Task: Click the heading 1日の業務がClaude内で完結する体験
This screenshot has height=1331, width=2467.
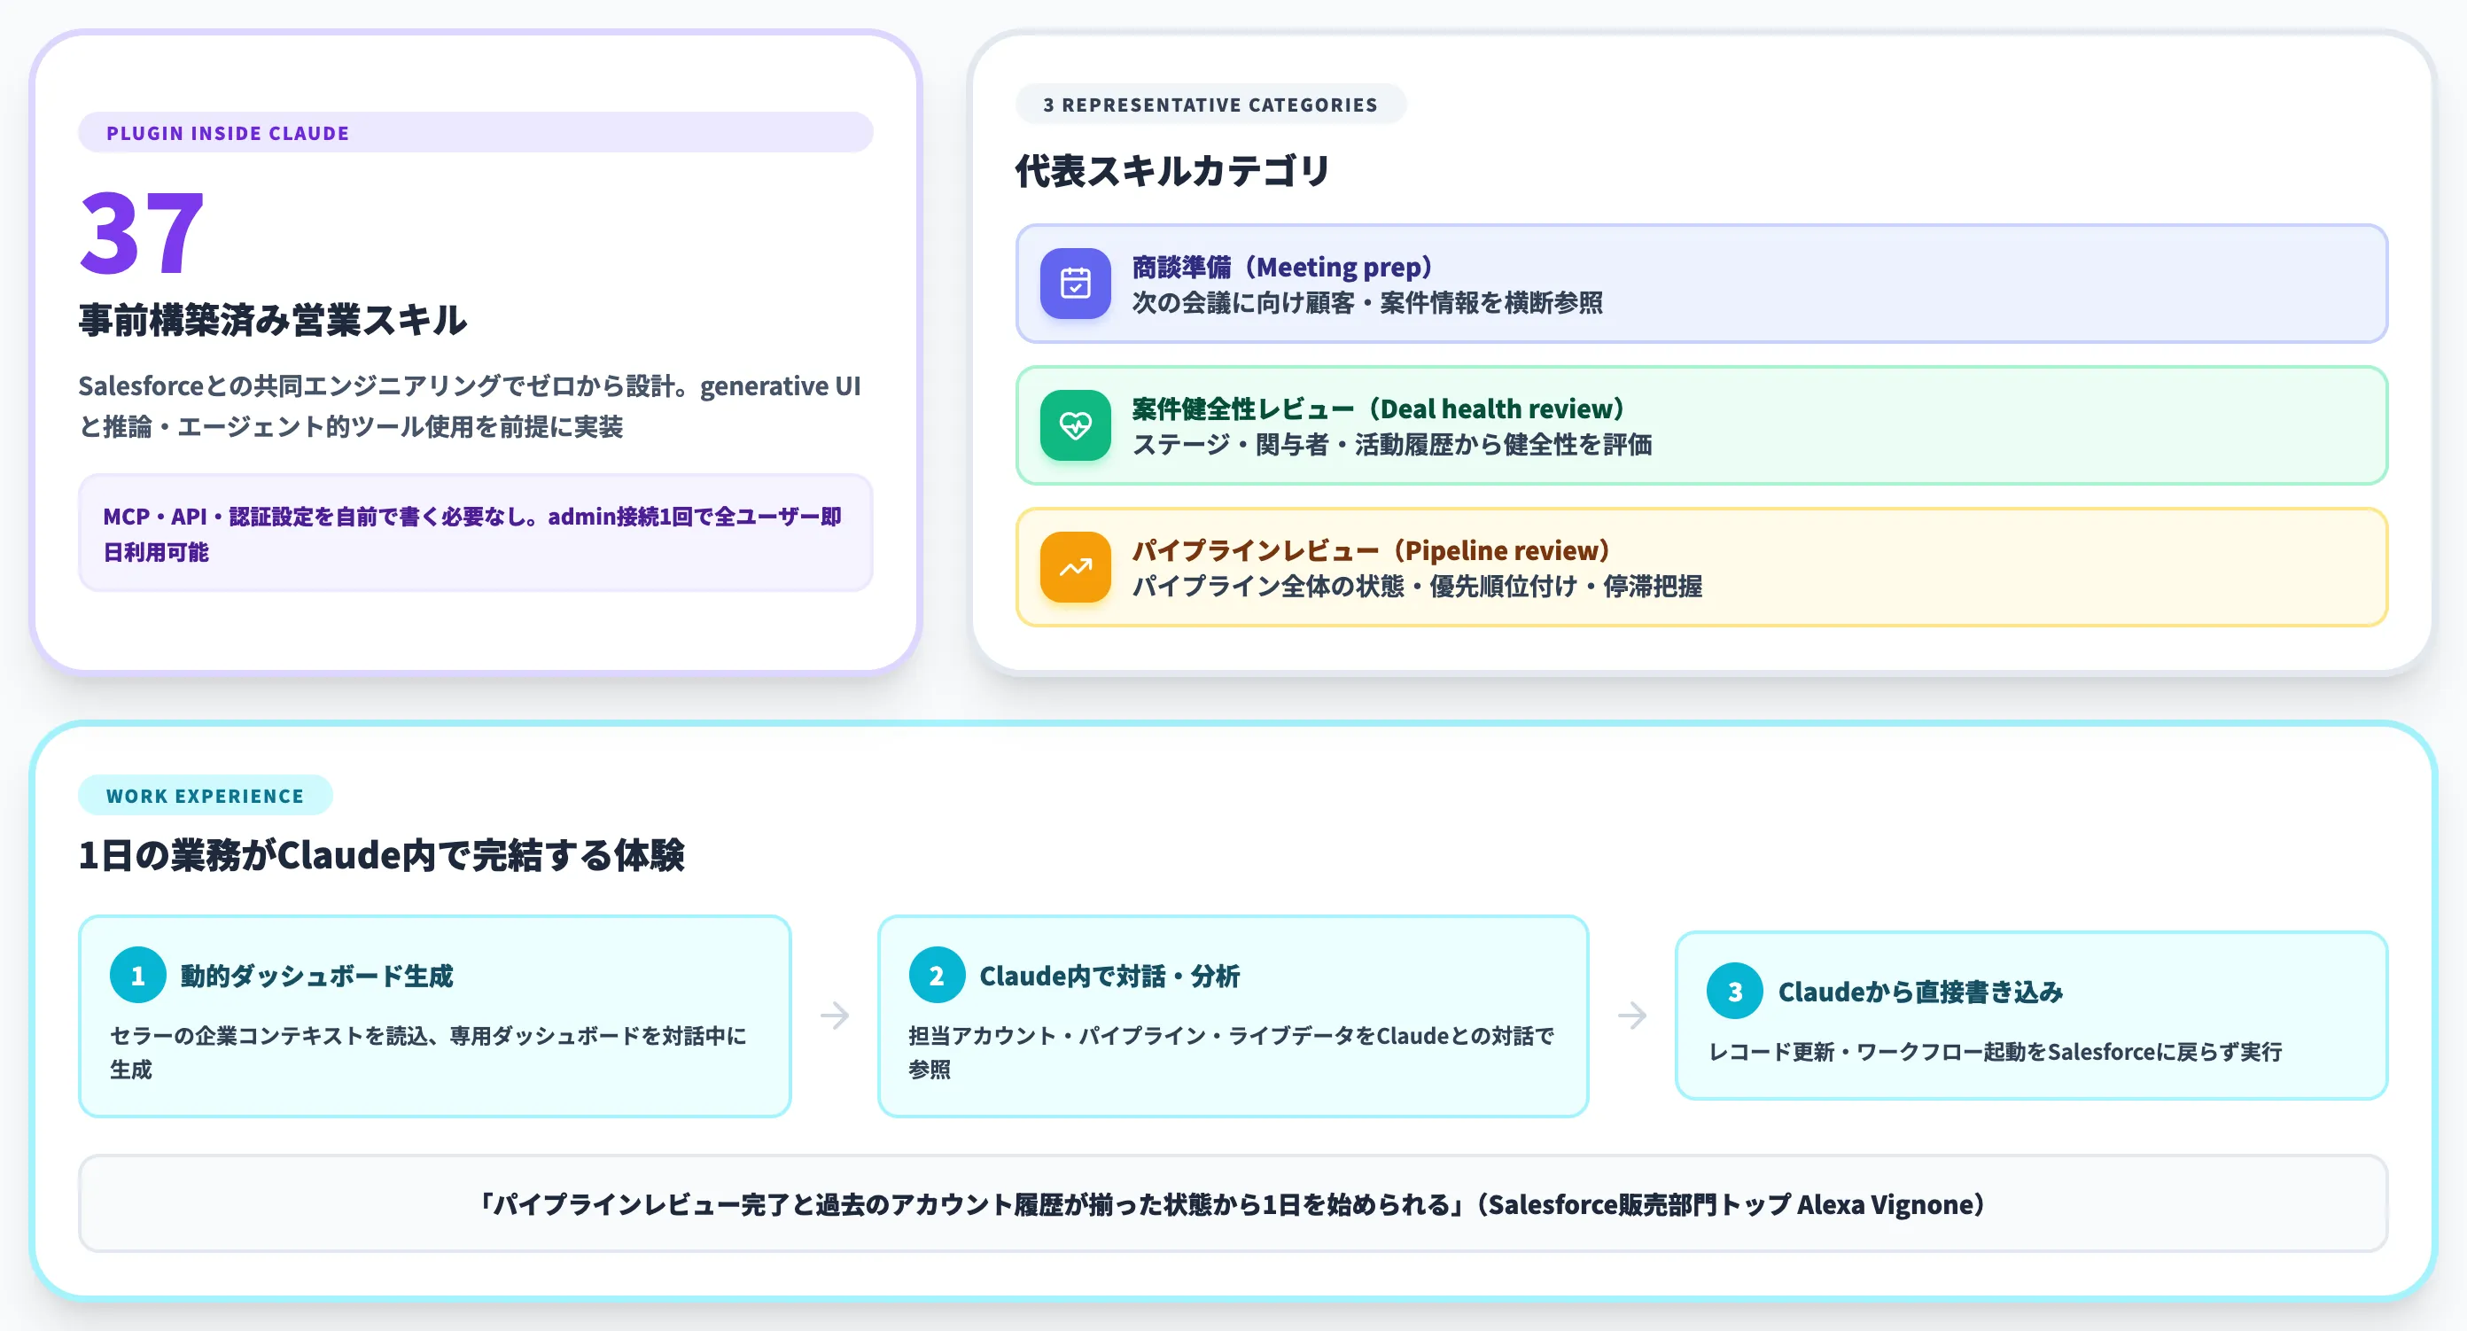Action: tap(381, 855)
